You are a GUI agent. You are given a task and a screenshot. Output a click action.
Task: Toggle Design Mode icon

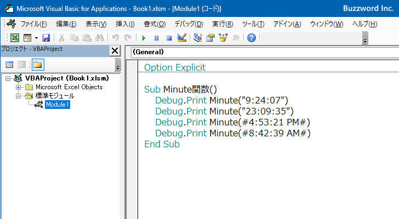pos(182,38)
